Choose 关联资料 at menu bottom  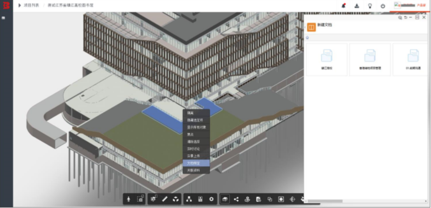click(x=196, y=170)
